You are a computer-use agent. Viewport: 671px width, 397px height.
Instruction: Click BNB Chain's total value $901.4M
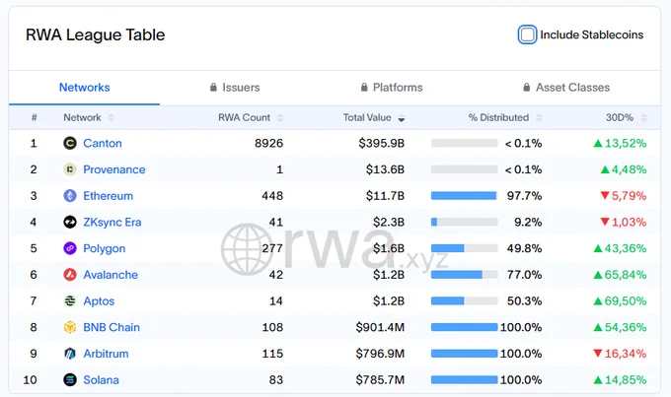(380, 327)
